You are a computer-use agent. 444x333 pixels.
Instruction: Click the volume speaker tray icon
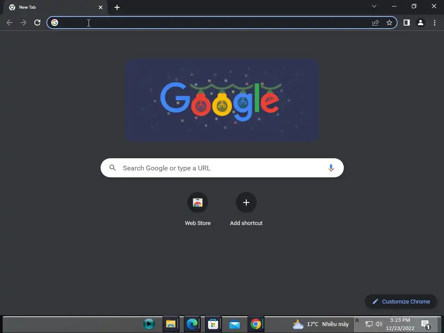(x=379, y=324)
